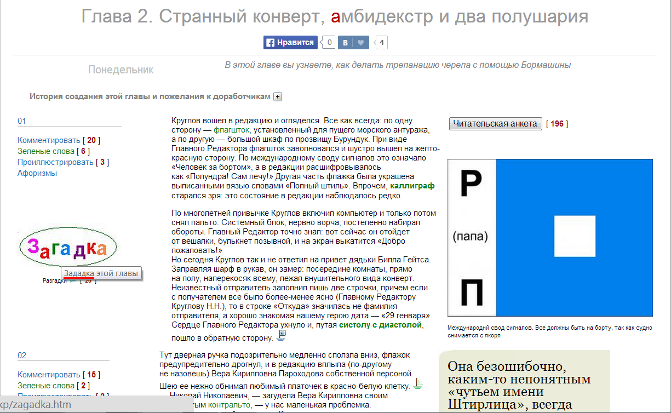Click the Facebook Нравится like button
The image size is (671, 413).
(290, 42)
